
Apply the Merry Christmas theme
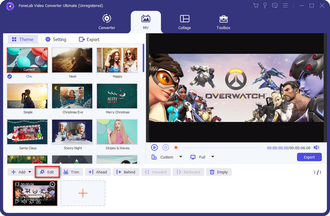pyautogui.click(x=117, y=96)
